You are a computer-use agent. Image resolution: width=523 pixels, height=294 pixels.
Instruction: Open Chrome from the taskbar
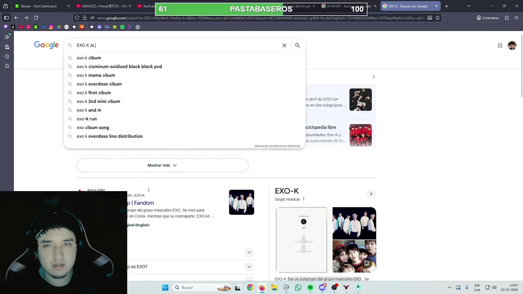coord(250,287)
